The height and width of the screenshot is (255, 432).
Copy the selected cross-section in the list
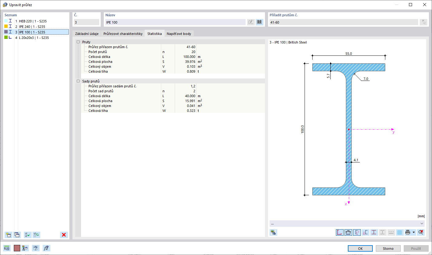[17, 235]
